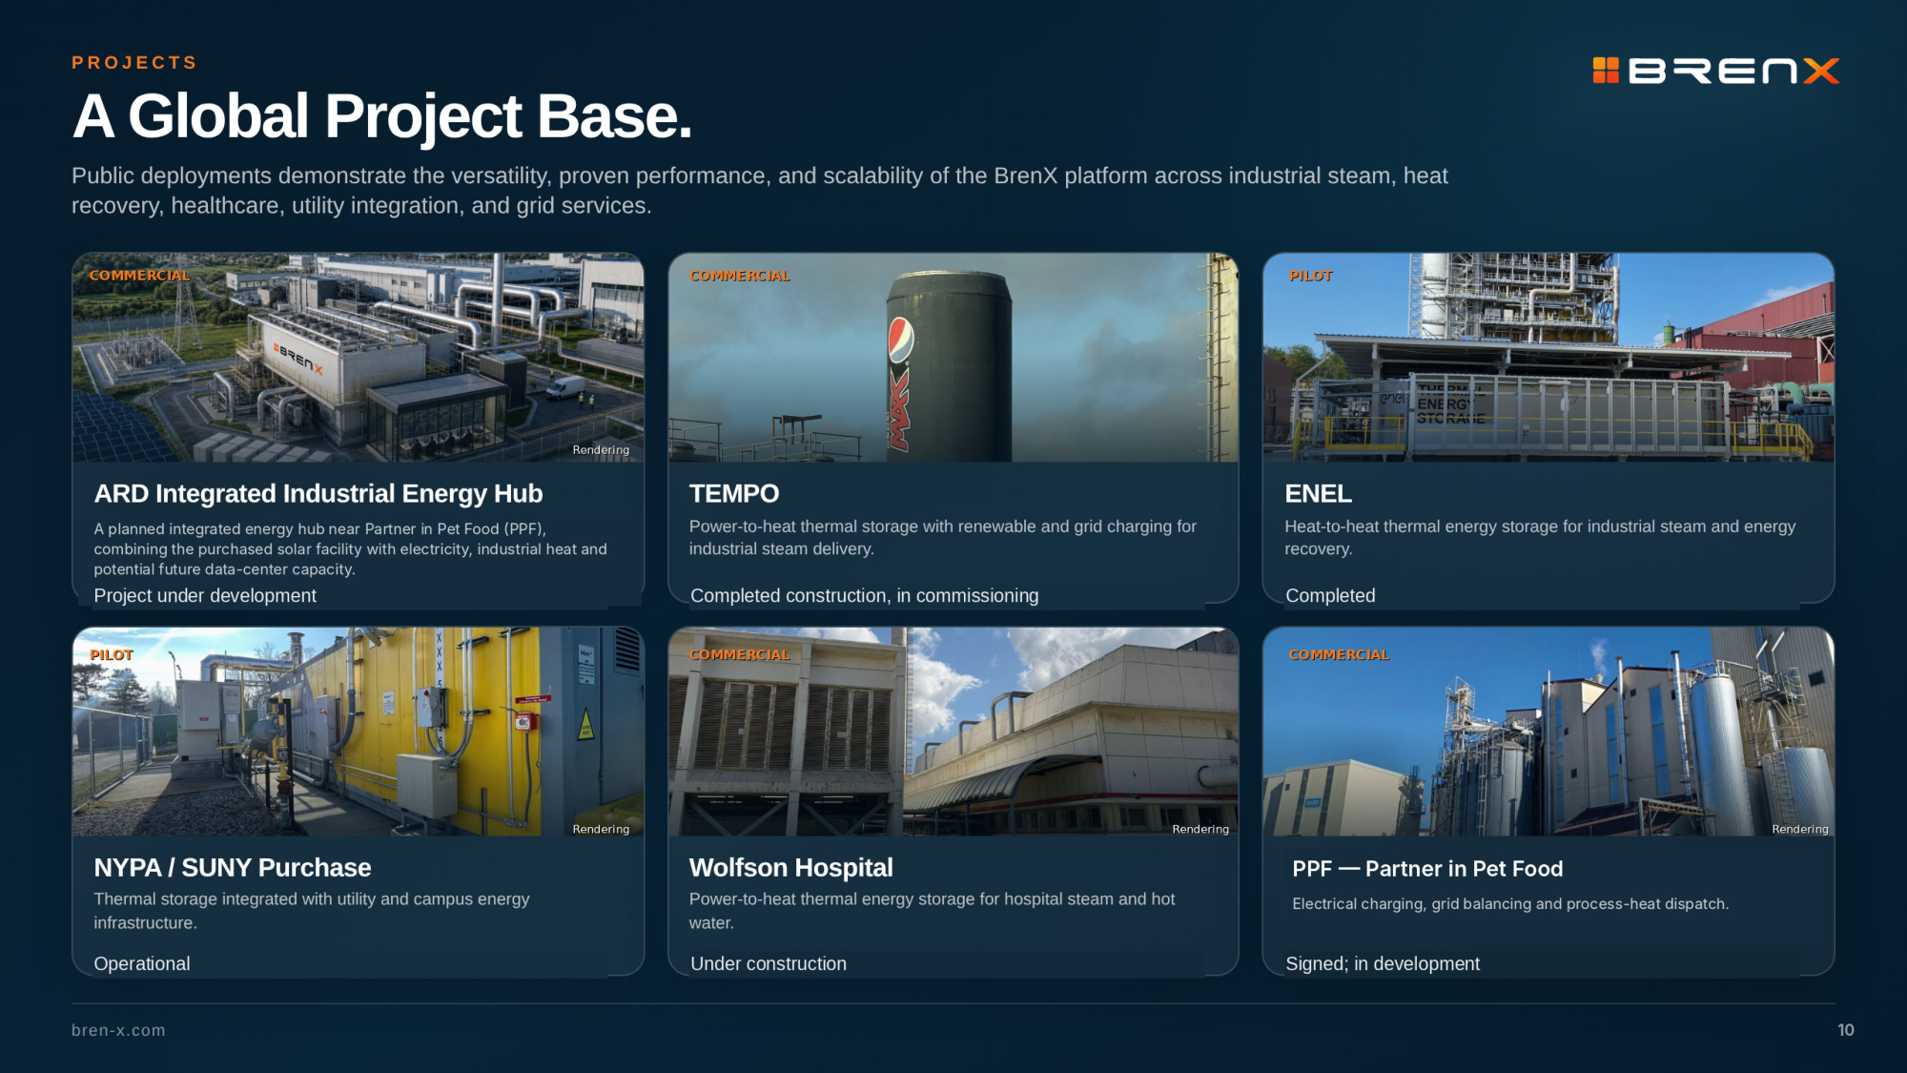Click the COMMERCIAL badge on the ARD card

[x=139, y=276]
